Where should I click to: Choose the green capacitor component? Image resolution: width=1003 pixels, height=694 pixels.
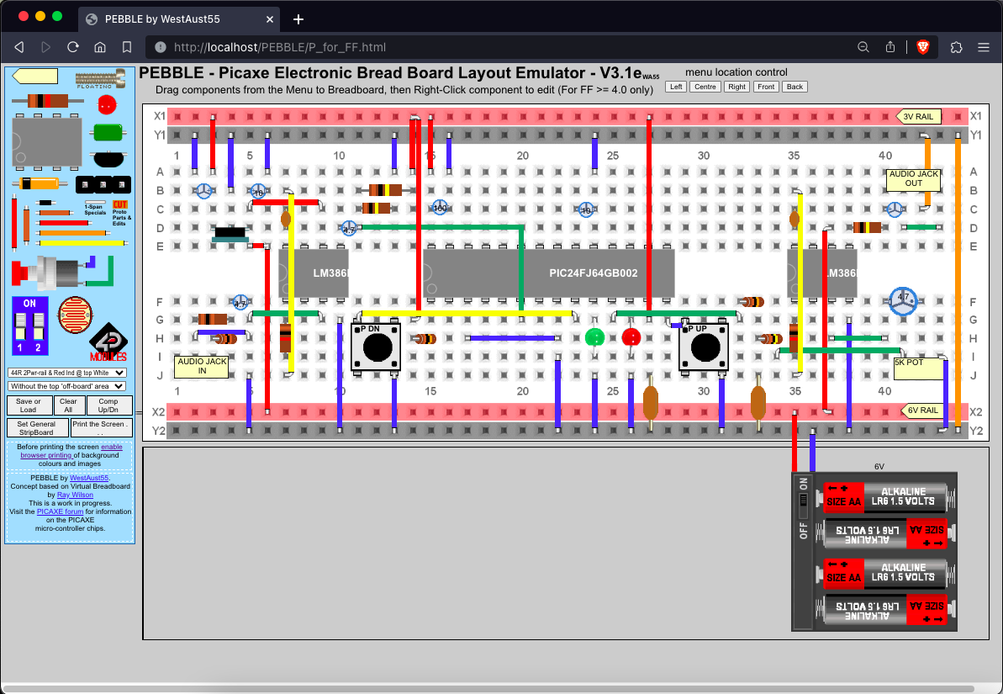point(107,132)
